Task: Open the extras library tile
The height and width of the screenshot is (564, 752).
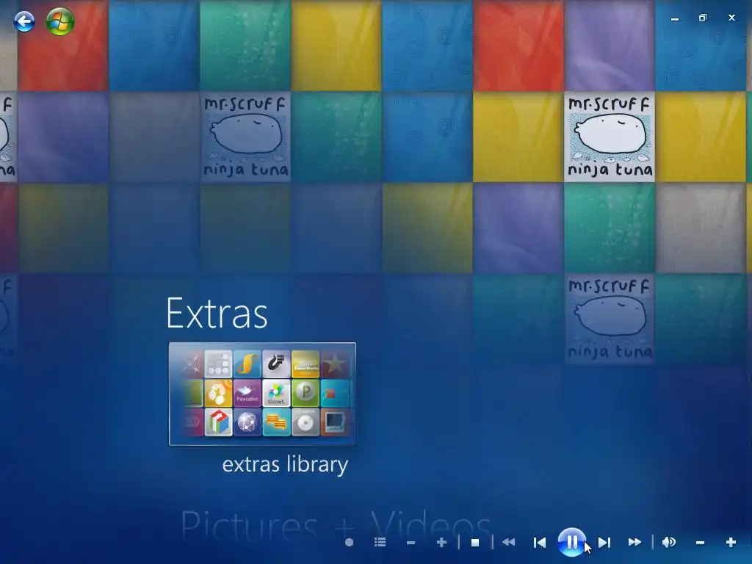Action: pyautogui.click(x=262, y=394)
